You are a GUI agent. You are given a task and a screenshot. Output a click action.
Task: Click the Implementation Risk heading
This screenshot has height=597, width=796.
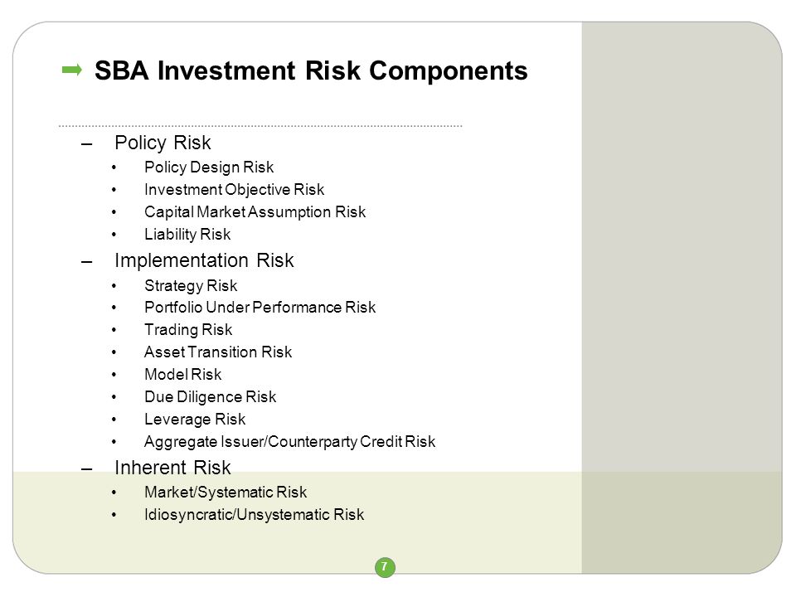204,260
